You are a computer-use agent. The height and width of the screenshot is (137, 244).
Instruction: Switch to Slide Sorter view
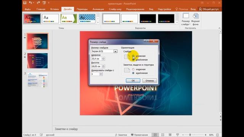click(163, 135)
